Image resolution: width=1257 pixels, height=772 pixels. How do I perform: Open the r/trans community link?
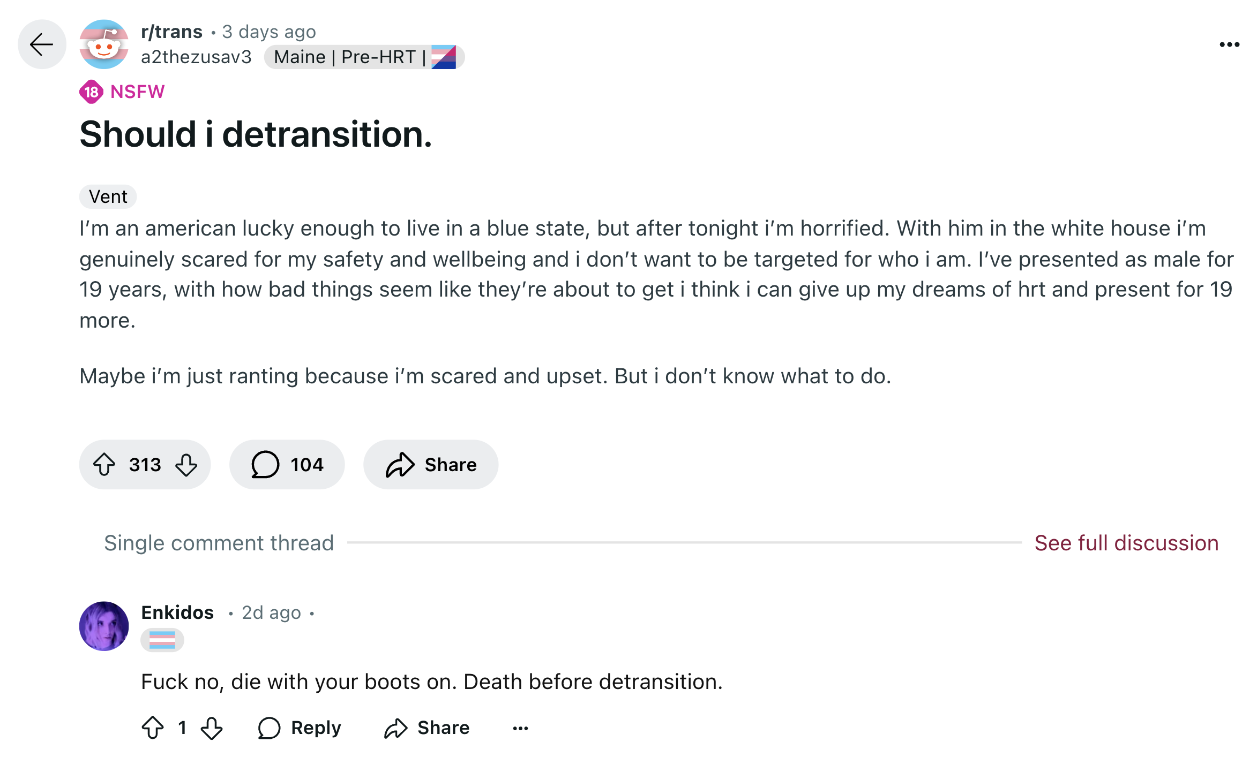[172, 32]
